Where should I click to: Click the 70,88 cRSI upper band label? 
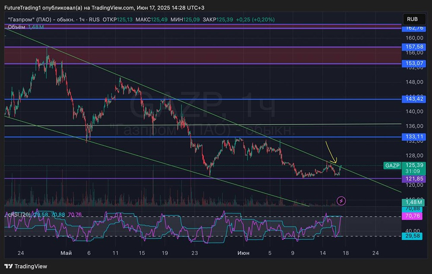click(x=413, y=208)
